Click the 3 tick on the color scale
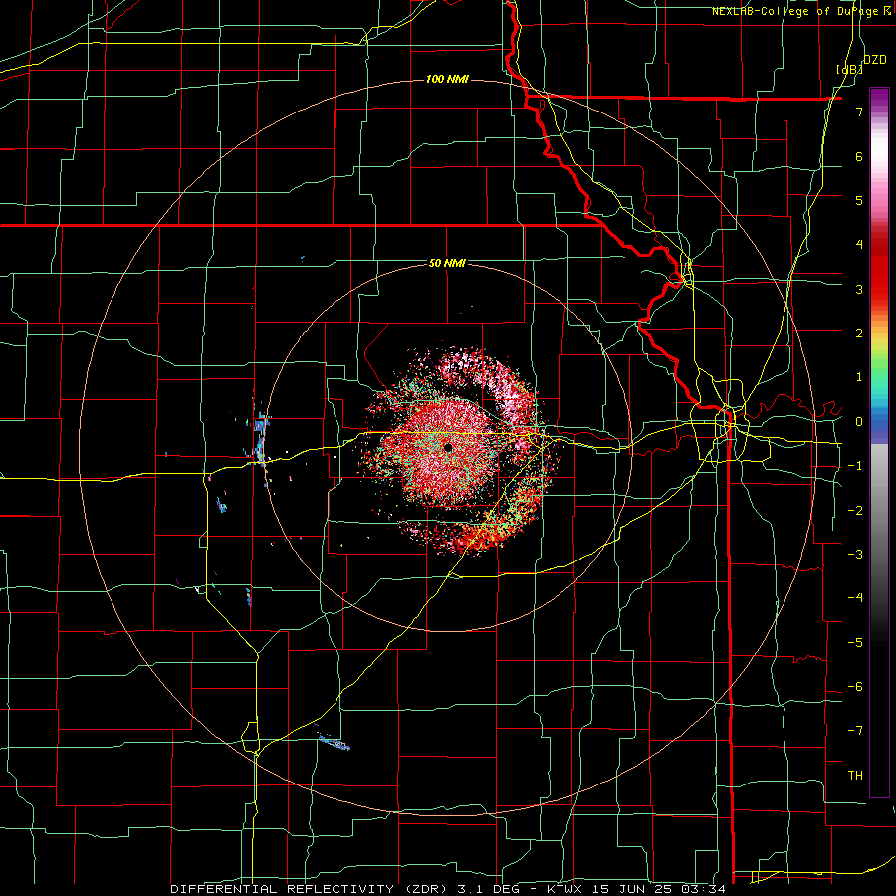 (x=859, y=289)
